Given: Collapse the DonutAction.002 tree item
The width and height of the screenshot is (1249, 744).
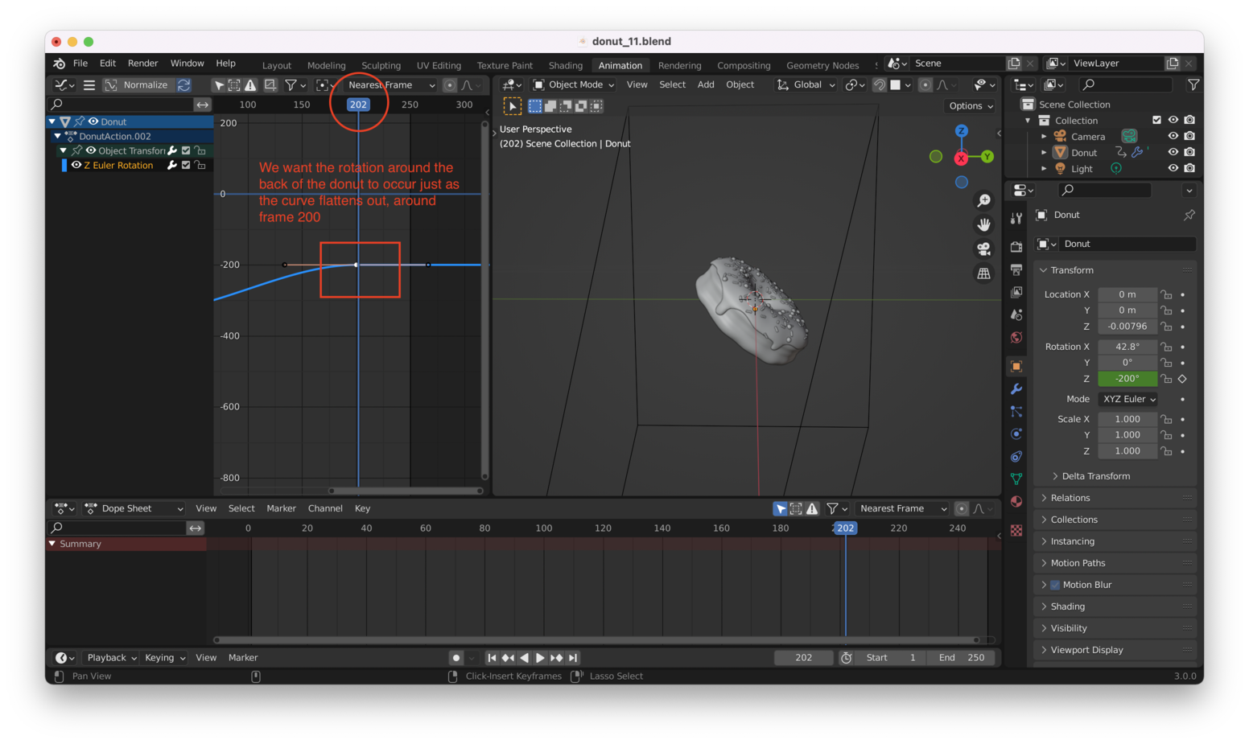Looking at the screenshot, I should point(58,136).
